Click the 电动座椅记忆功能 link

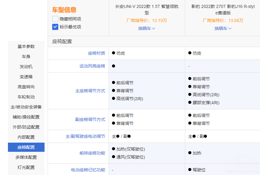point(88,170)
